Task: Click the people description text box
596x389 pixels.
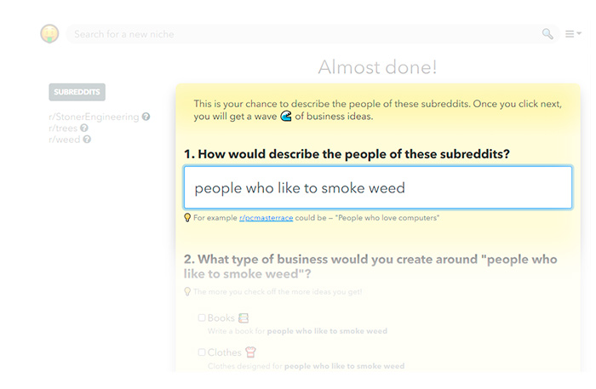Action: pos(377,187)
